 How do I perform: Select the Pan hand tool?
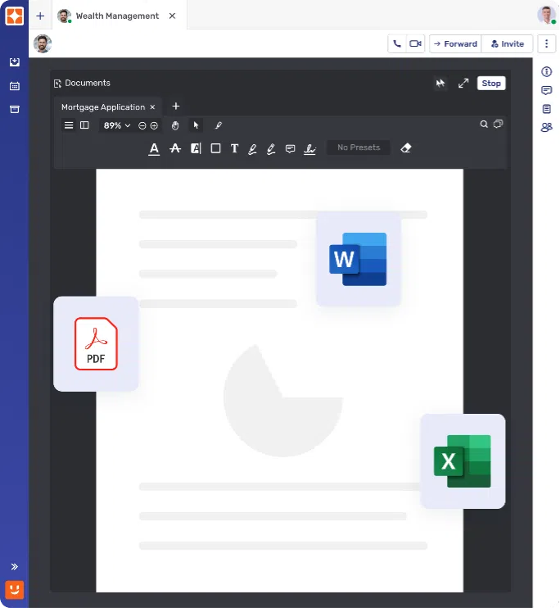(x=175, y=125)
